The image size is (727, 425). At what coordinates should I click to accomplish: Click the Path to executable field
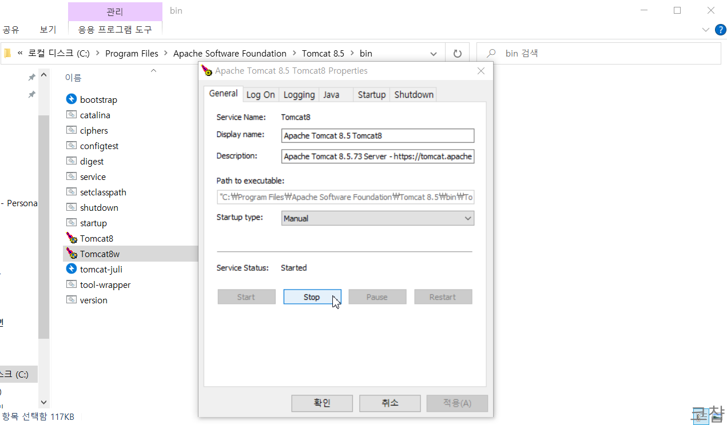coord(345,197)
